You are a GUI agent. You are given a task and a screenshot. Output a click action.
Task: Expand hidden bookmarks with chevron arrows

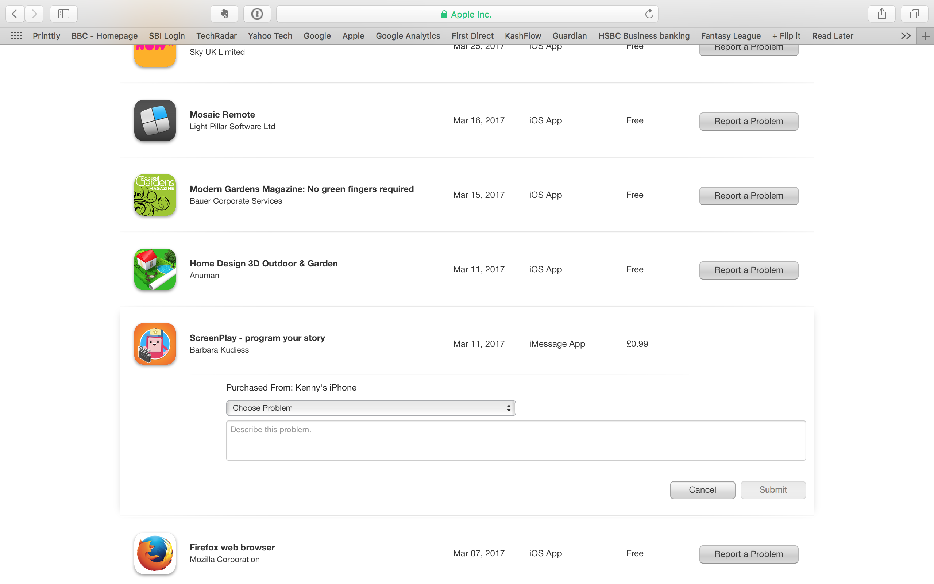click(906, 35)
